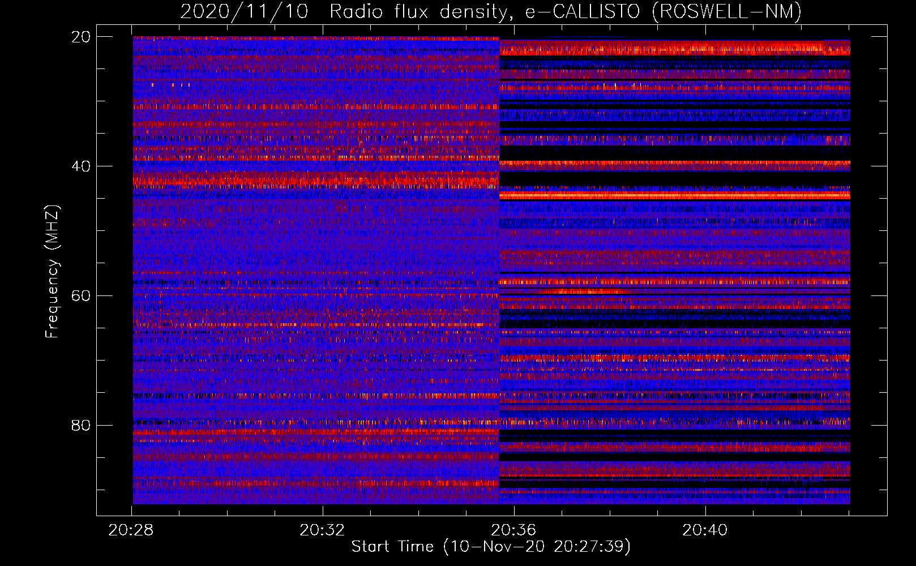Click the '20:32' time tick label
916x566 pixels.
tap(323, 530)
